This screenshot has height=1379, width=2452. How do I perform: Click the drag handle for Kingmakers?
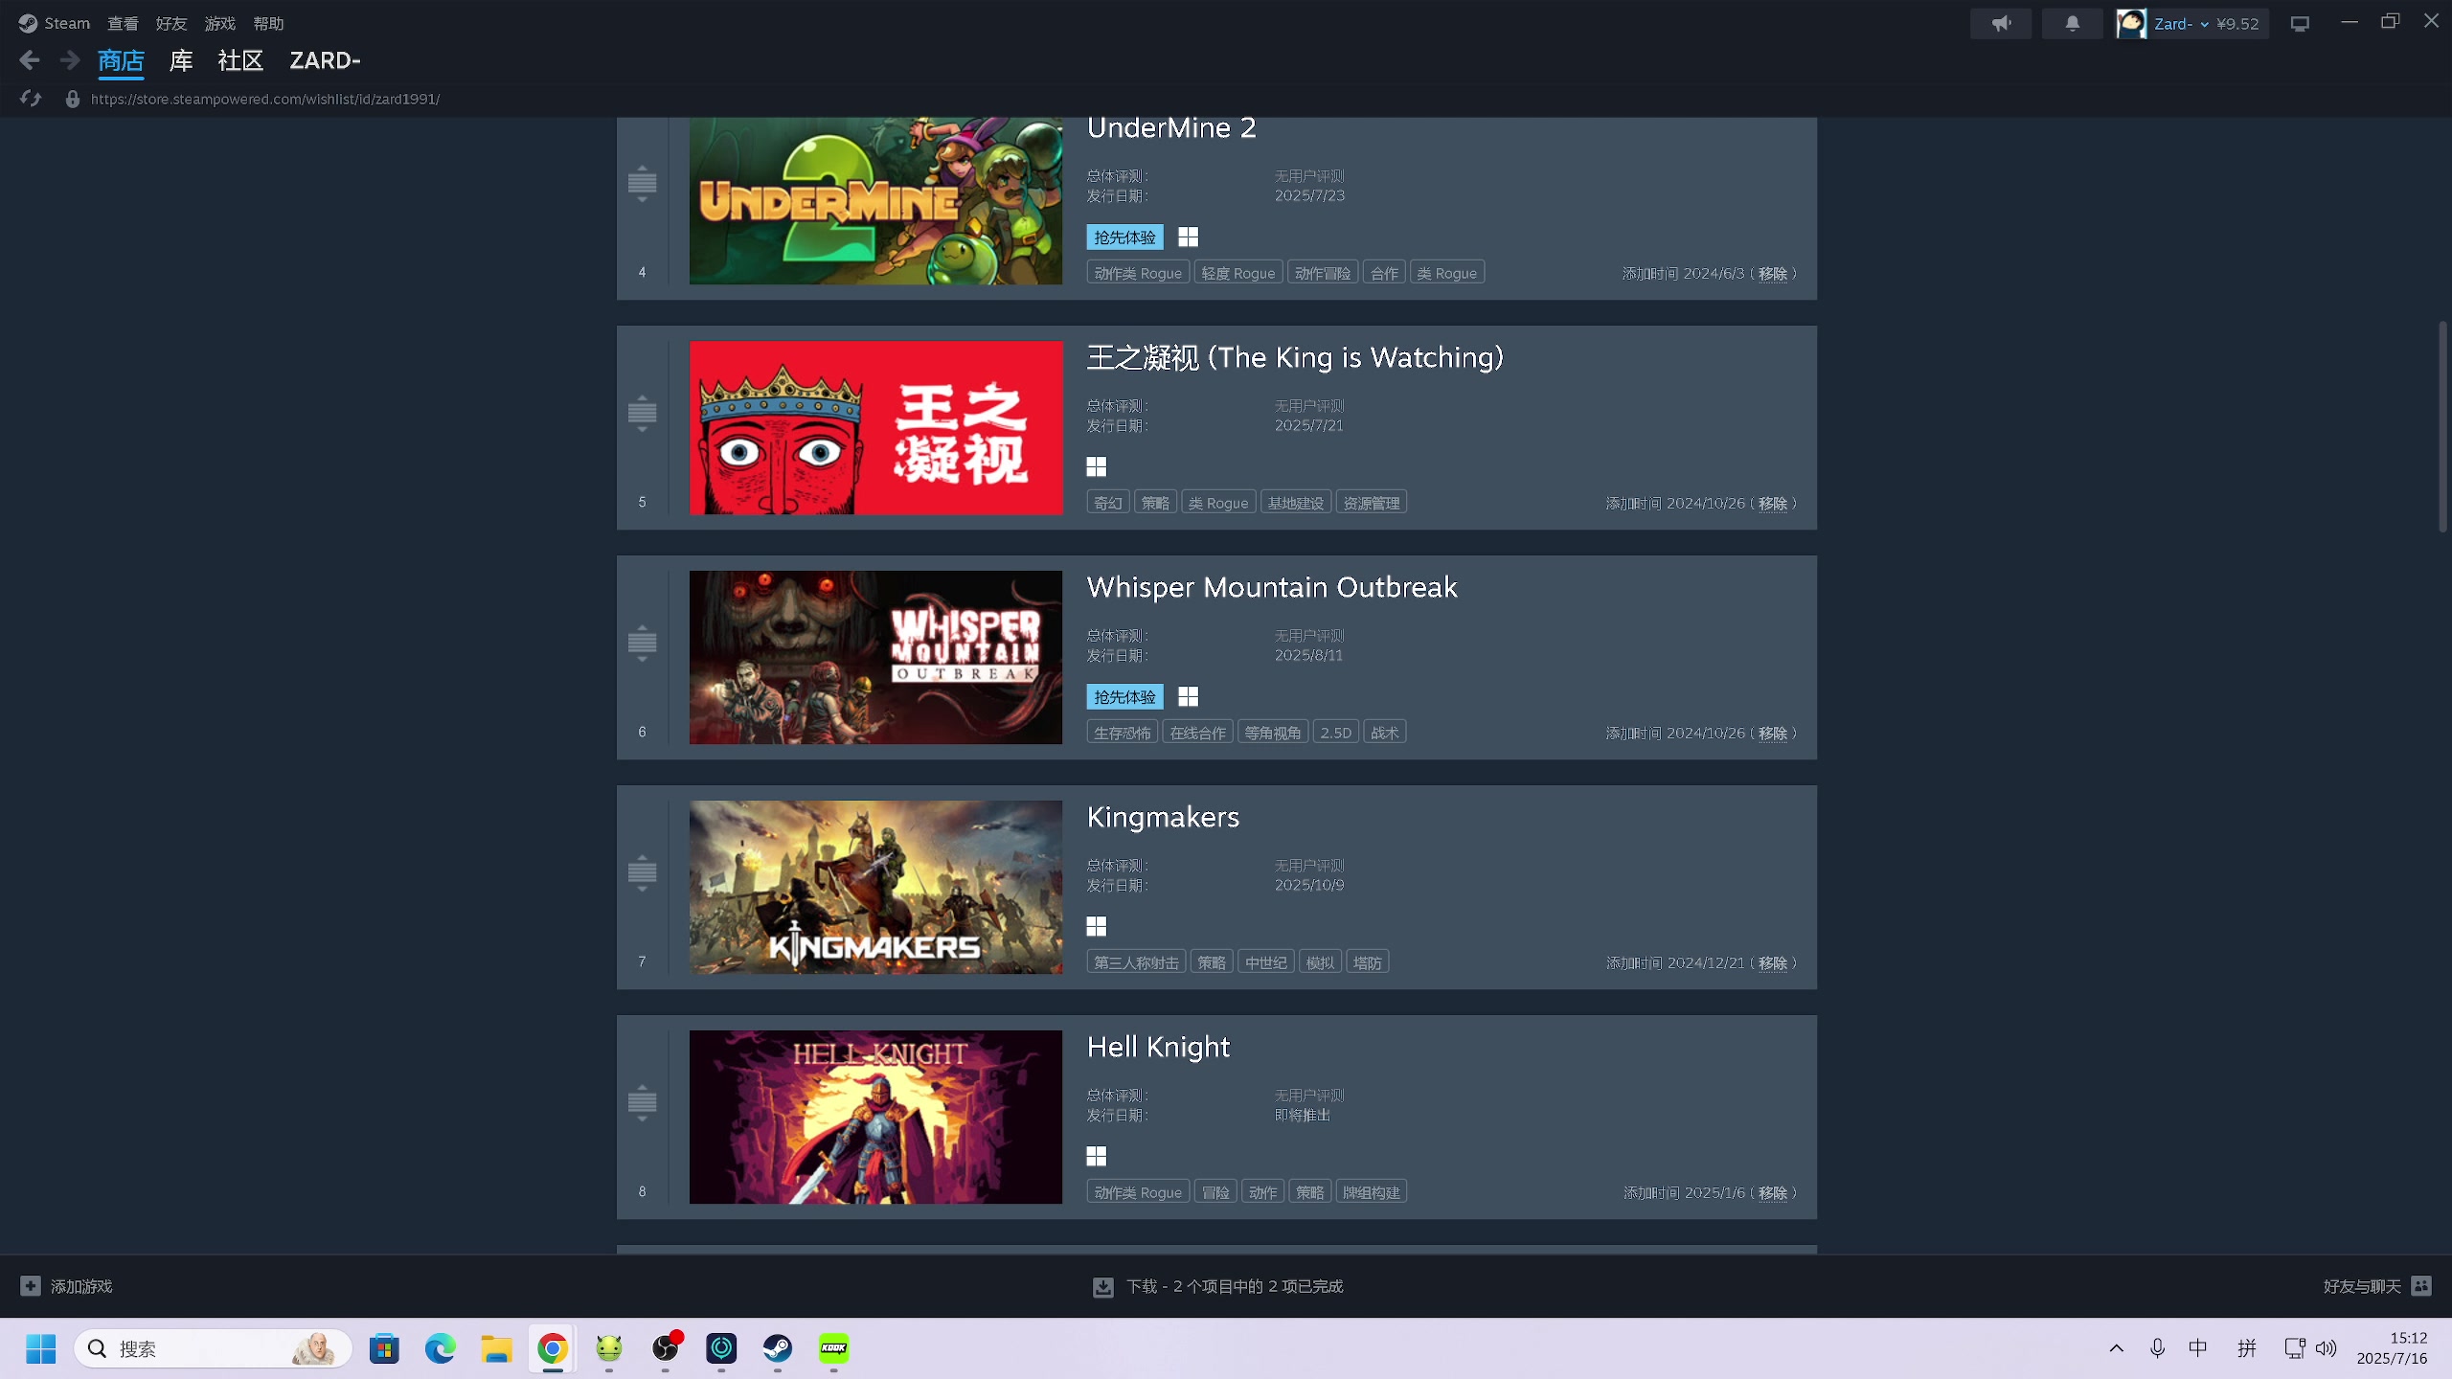(x=642, y=872)
